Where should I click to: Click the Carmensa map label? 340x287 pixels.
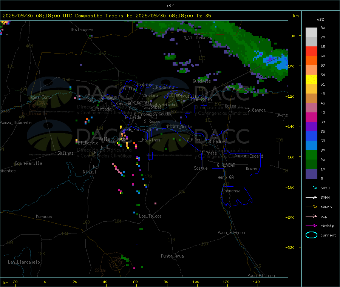(231, 191)
